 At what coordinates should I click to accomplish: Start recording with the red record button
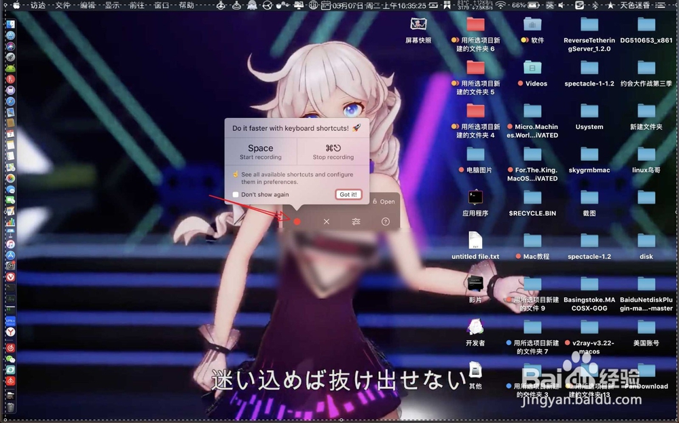(x=297, y=221)
